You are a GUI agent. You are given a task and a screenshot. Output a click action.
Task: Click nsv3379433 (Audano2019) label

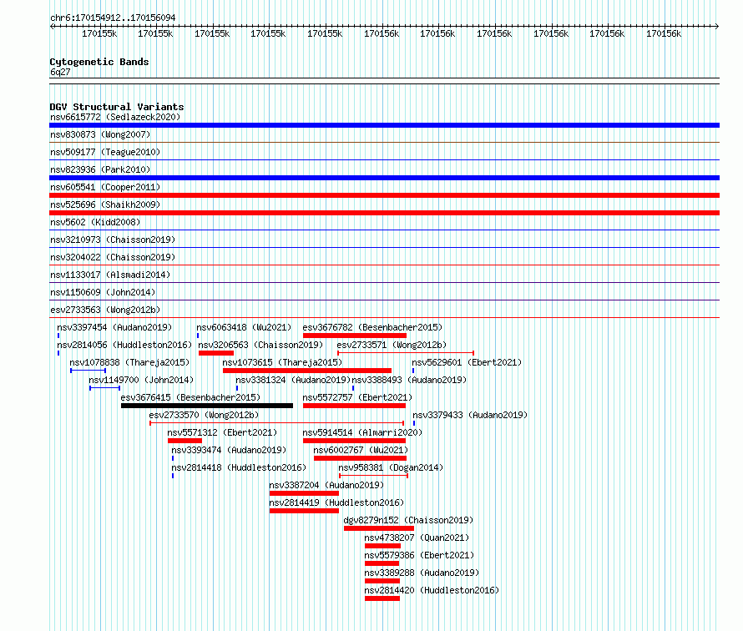[470, 415]
